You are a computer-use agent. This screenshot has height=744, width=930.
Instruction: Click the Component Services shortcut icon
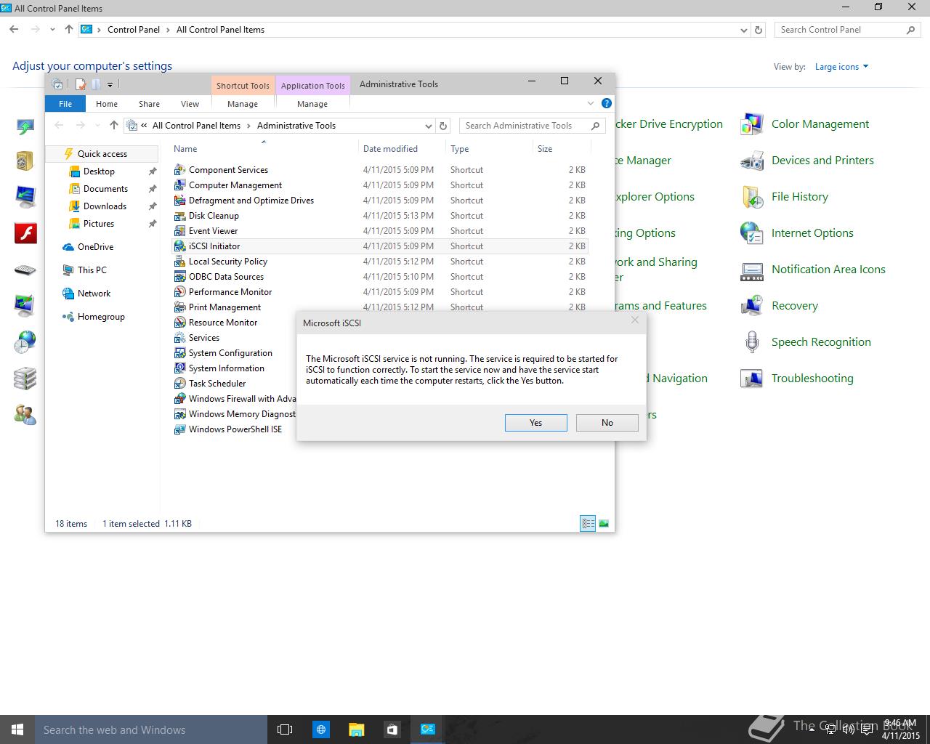click(x=179, y=170)
